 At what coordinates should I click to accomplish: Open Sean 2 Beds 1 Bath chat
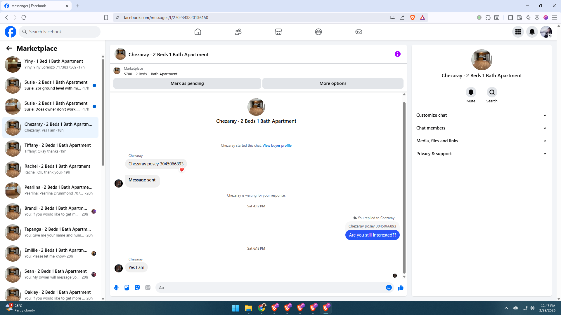[x=51, y=274]
